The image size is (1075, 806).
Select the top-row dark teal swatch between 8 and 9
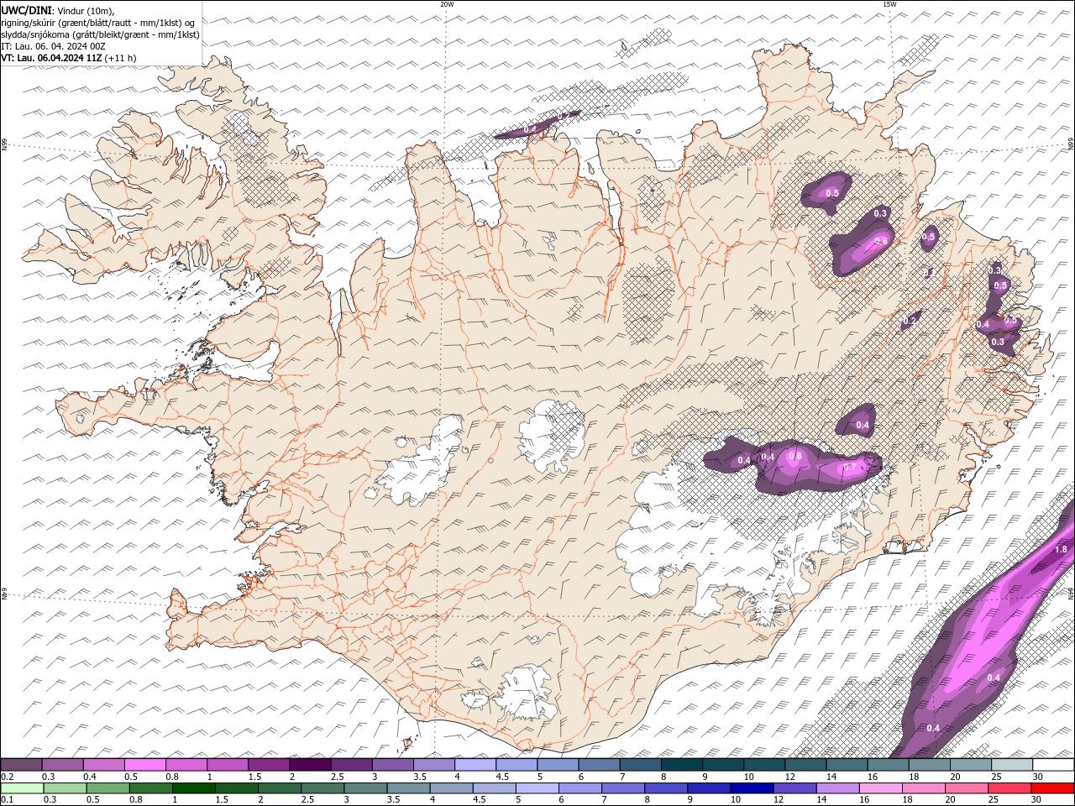(x=681, y=765)
